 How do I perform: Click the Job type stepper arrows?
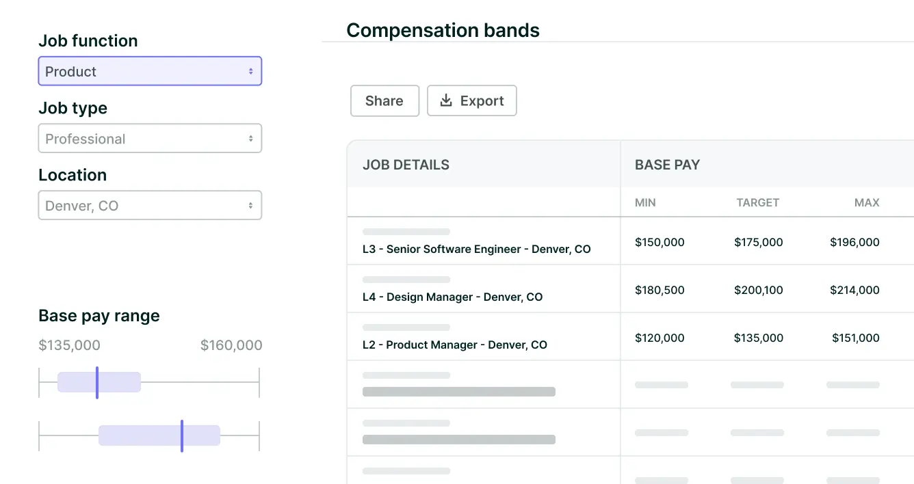point(251,139)
